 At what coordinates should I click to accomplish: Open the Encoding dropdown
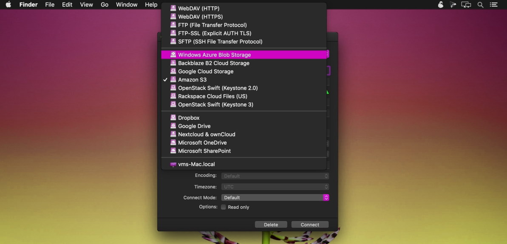pyautogui.click(x=275, y=176)
